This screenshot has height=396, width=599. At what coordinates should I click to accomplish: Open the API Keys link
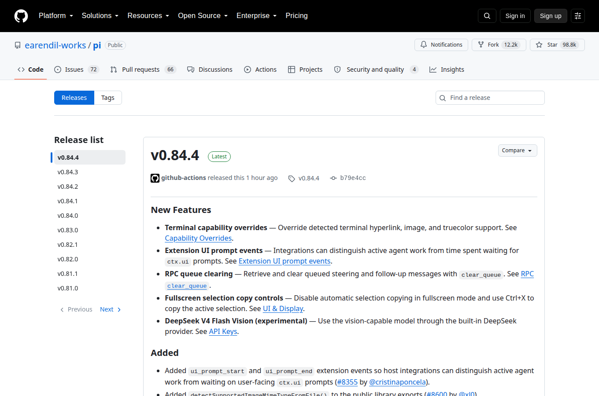[x=223, y=331]
